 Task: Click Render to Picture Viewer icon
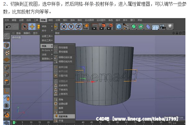pos(102,26)
